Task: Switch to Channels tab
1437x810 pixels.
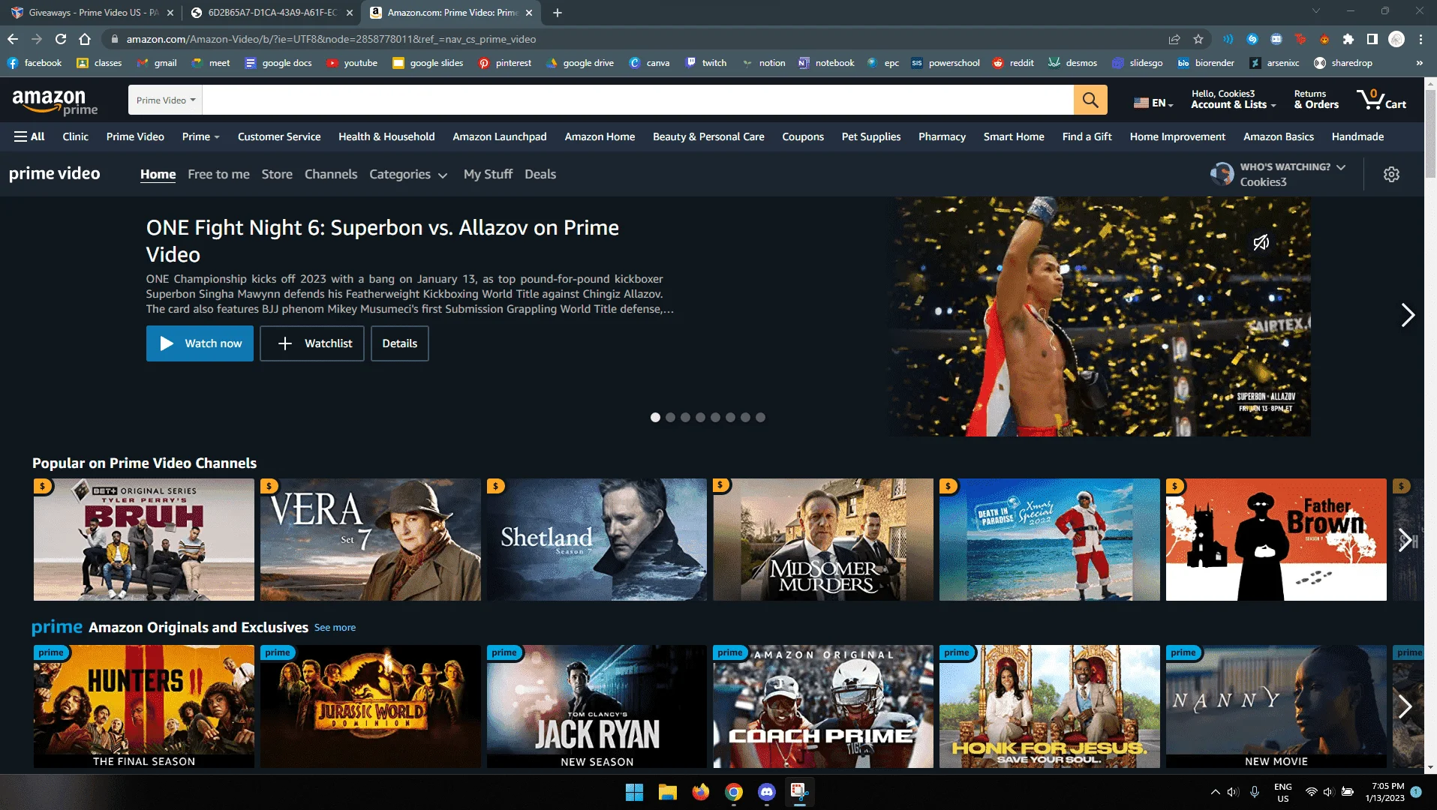Action: [331, 174]
